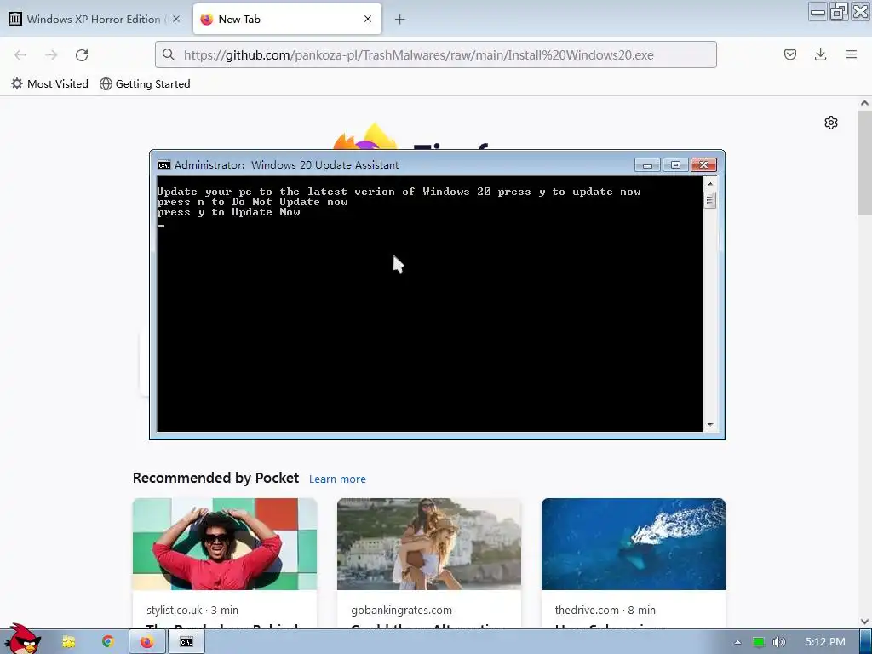
Task: Click the 5:12 PM clock
Action: [x=825, y=642]
